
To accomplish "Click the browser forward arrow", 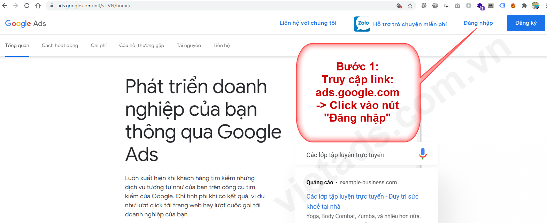I will 16,6.
